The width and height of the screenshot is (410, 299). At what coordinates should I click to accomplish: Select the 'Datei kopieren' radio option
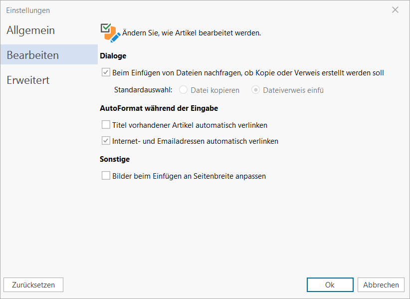(183, 90)
